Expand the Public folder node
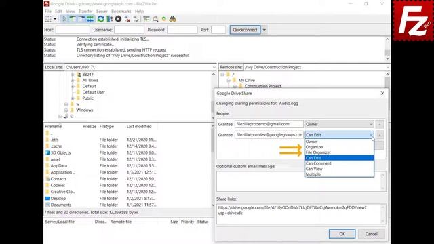Viewport: 434px width, 244px height. (73, 98)
